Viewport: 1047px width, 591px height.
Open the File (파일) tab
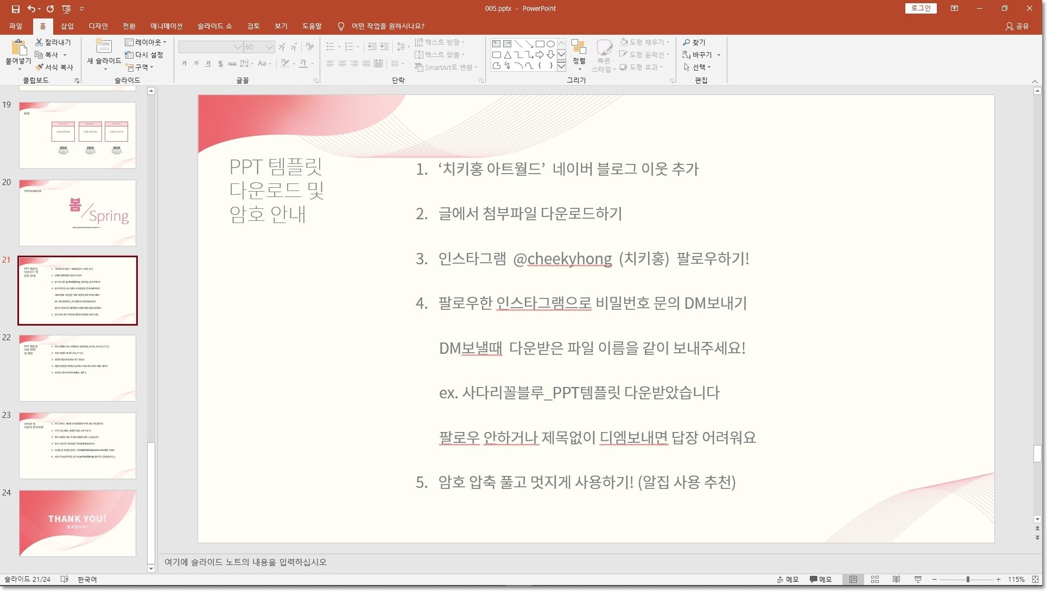(x=16, y=26)
